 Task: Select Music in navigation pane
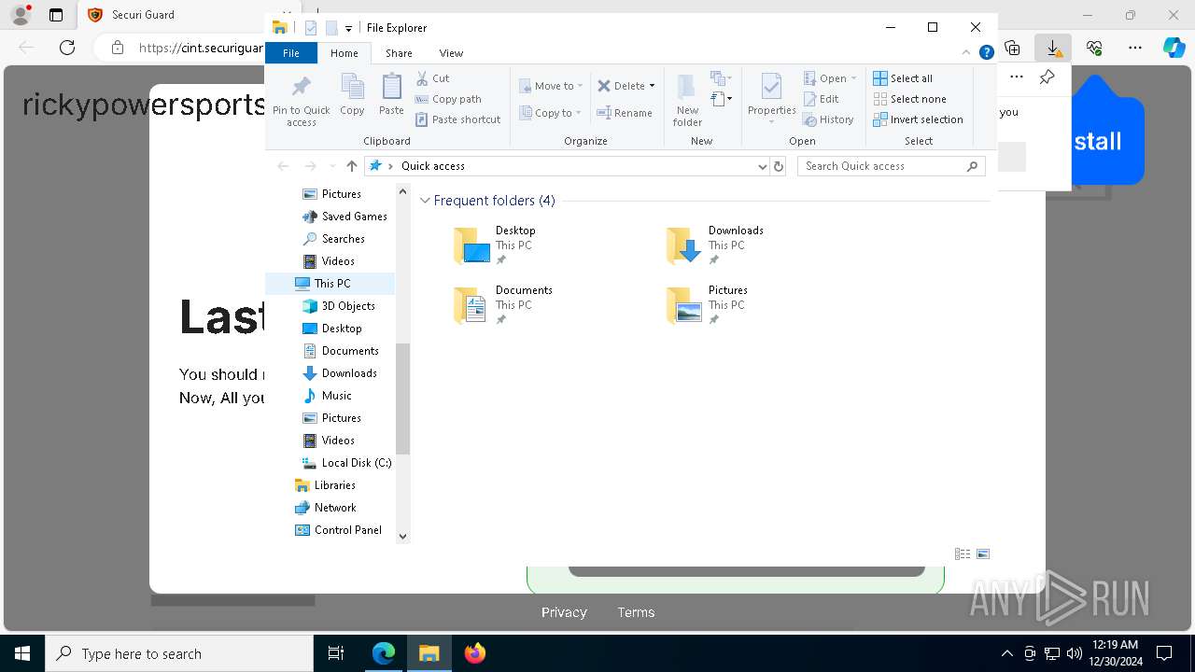pyautogui.click(x=336, y=396)
